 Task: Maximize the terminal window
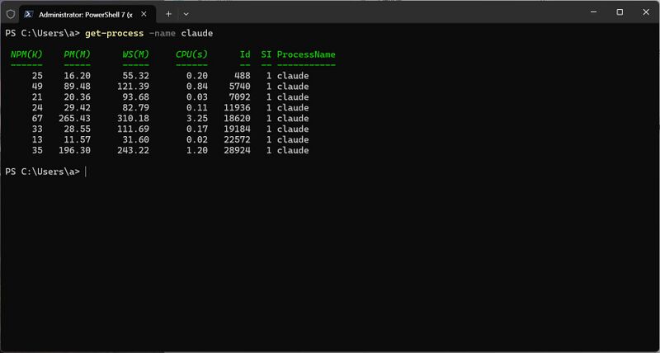pyautogui.click(x=620, y=12)
